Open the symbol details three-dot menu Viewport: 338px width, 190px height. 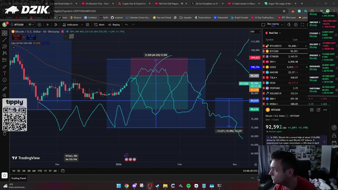(325, 110)
